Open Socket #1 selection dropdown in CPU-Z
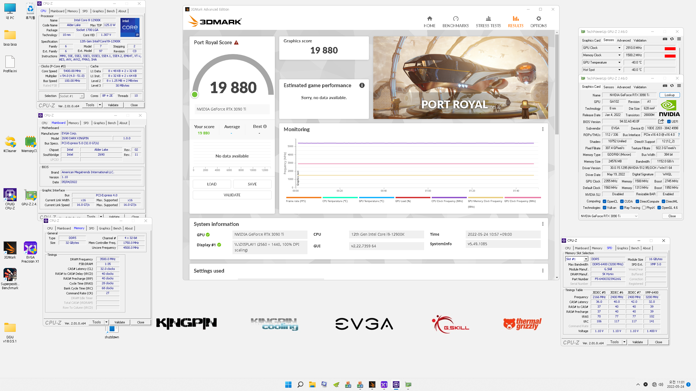696x391 pixels. (x=72, y=96)
